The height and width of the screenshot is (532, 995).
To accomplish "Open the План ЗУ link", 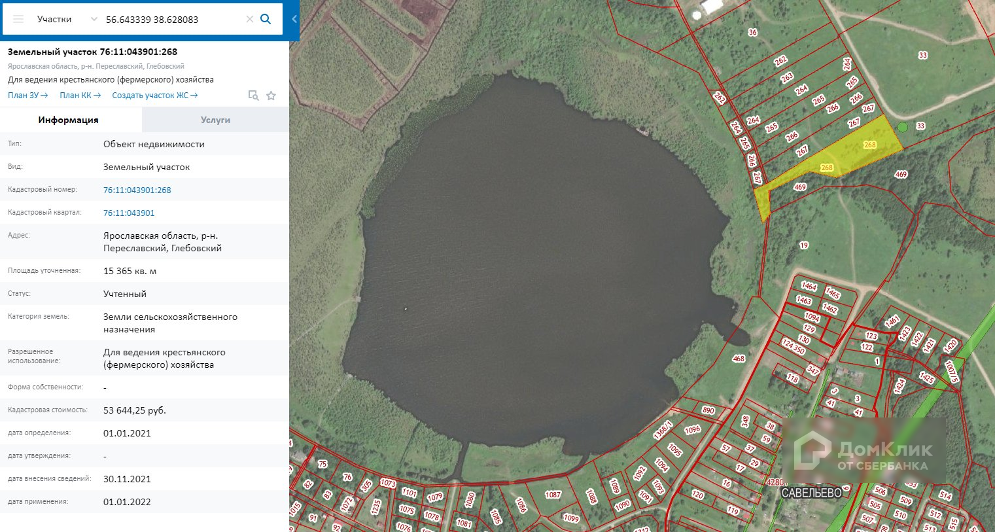I will click(x=27, y=96).
